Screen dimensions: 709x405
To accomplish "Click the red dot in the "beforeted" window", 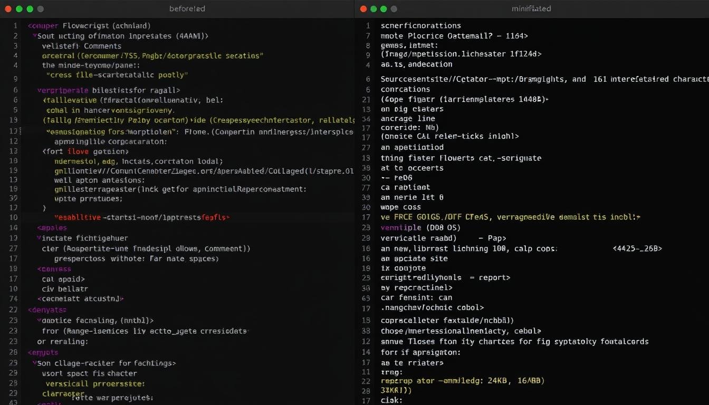I will 8,9.
